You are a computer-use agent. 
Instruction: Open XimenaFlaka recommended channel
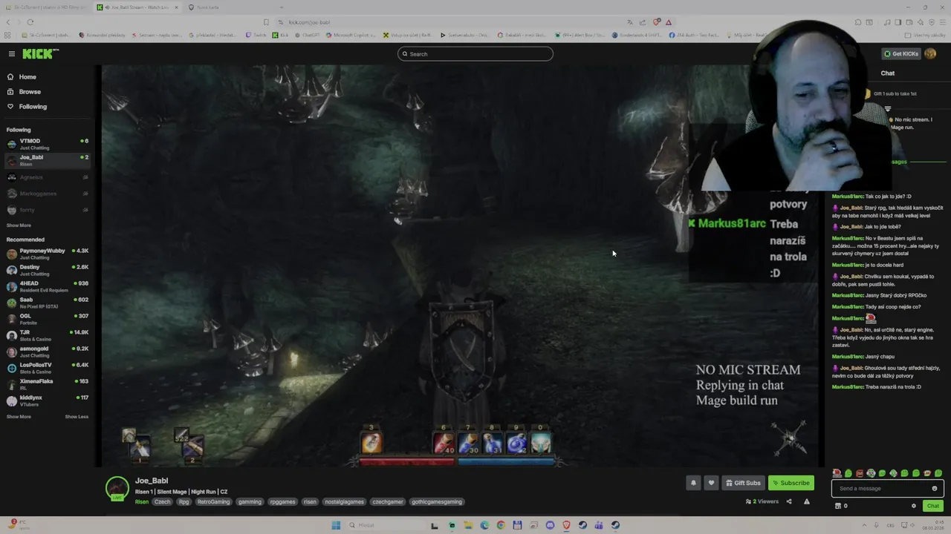tap(48, 384)
